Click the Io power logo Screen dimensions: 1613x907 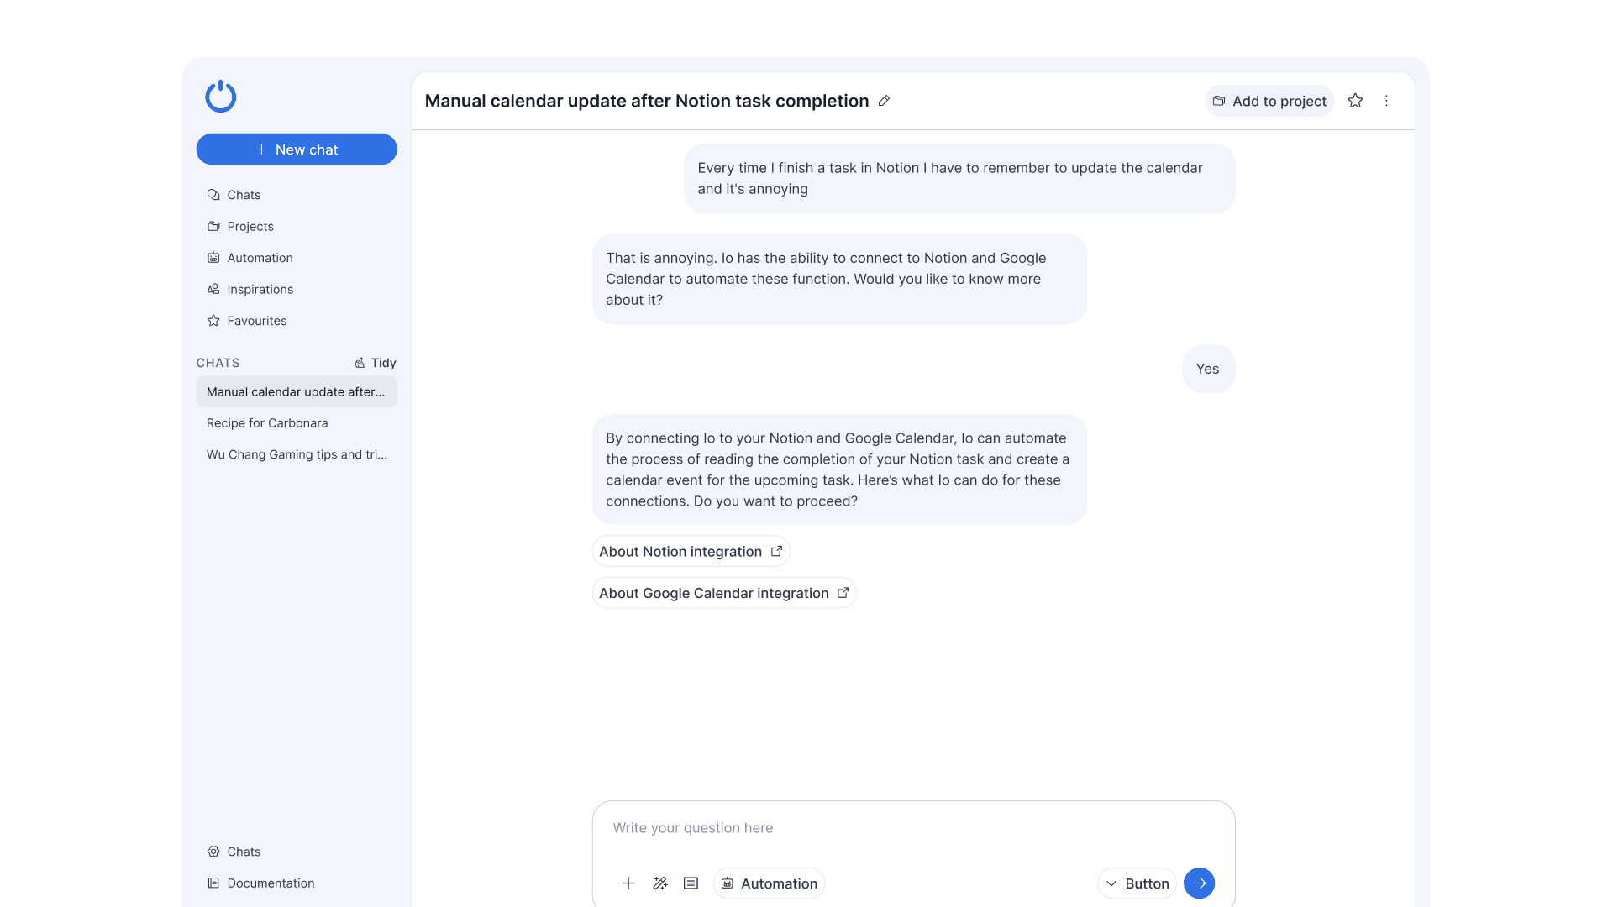220,97
